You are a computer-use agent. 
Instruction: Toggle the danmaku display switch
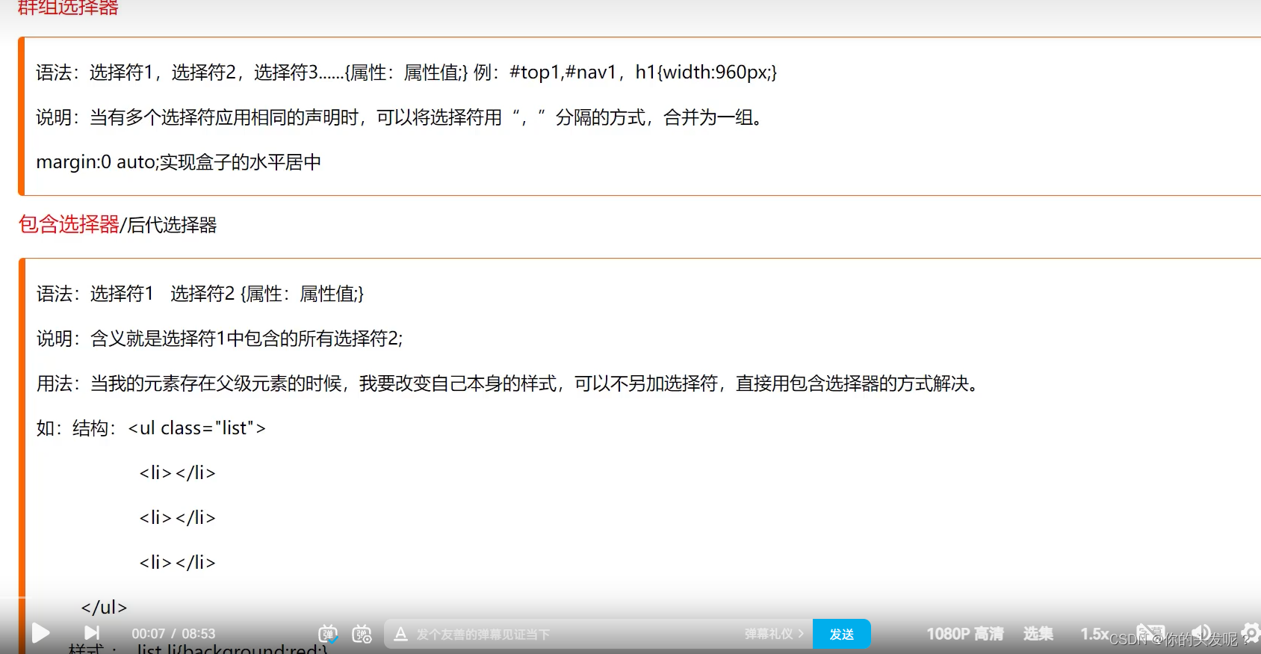[328, 634]
